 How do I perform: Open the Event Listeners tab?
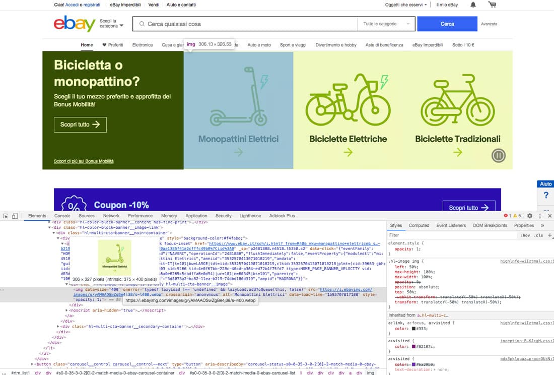coord(451,225)
